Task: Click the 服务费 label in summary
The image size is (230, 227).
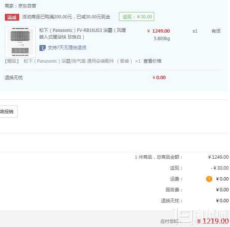Action: click(x=174, y=190)
